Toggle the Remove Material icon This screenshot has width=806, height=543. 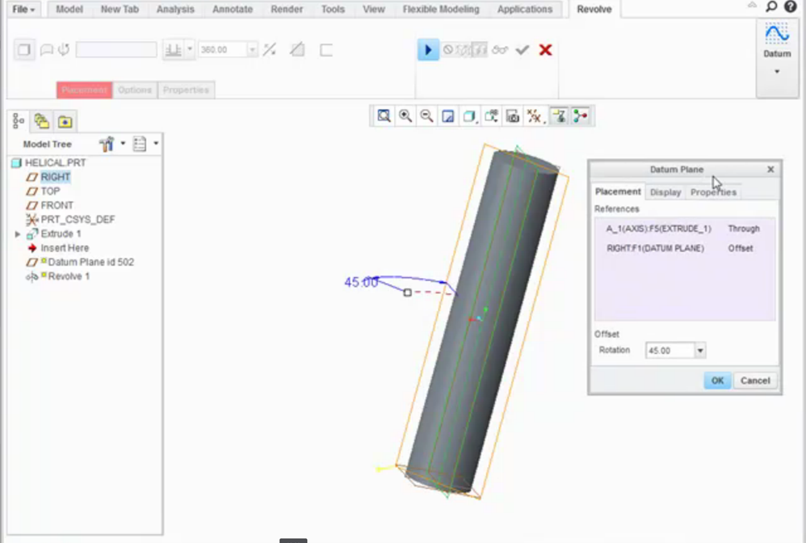(297, 50)
